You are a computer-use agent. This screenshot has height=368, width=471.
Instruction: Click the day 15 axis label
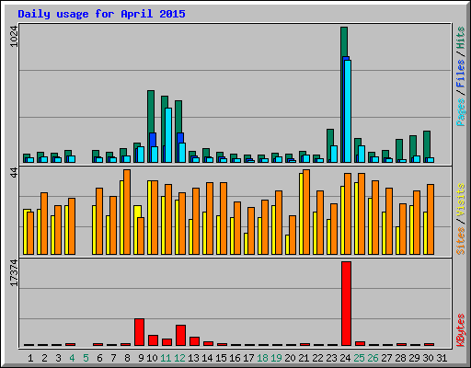click(221, 358)
